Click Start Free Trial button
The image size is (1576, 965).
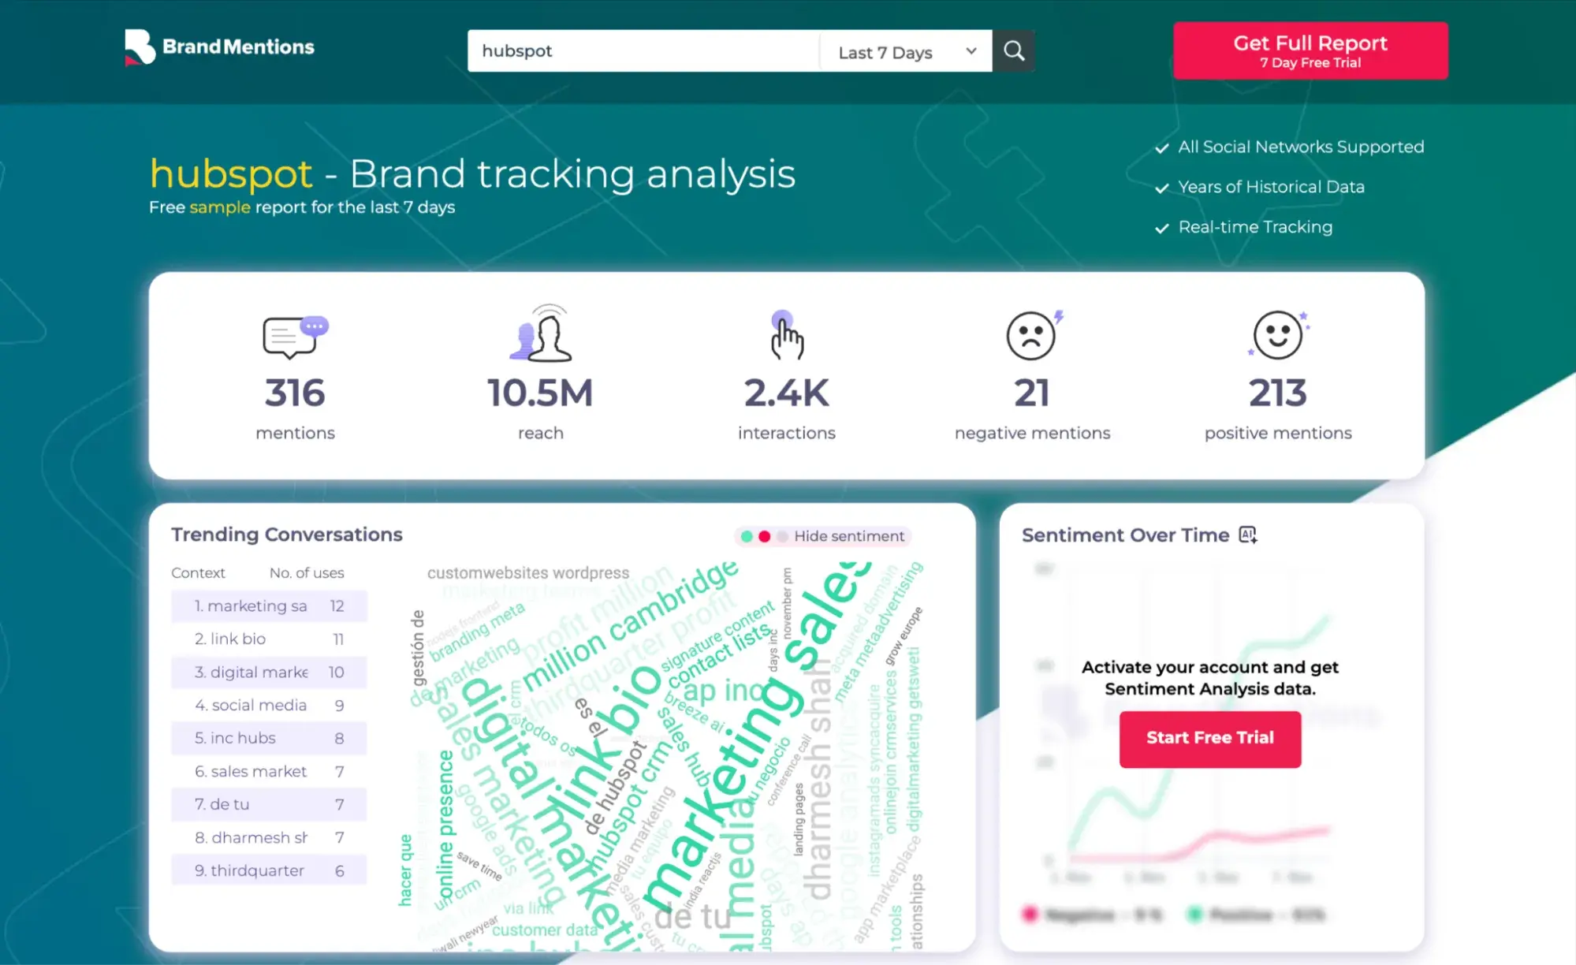point(1210,736)
